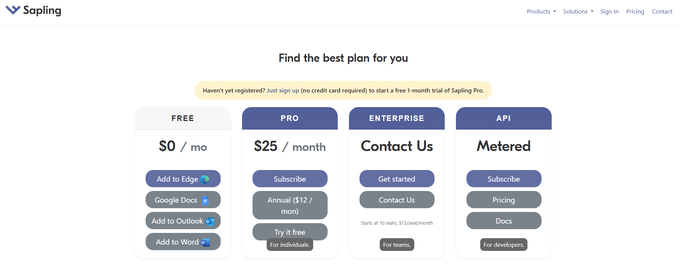Click the Outlook icon
This screenshot has height=264, width=680.
pos(210,221)
